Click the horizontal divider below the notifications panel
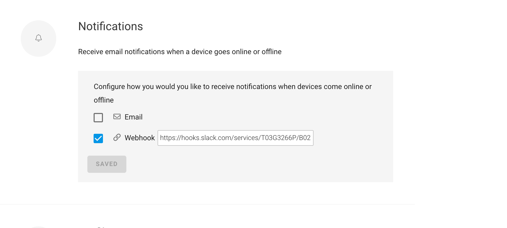Viewport: 507px width, 228px height. click(207, 204)
